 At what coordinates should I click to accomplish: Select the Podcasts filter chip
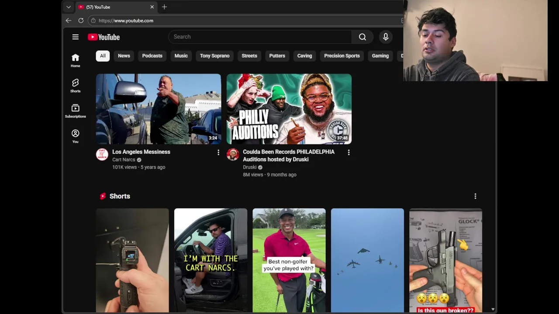152,56
